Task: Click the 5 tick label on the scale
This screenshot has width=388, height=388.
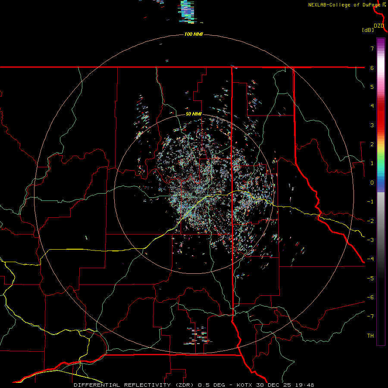Action: [372, 87]
